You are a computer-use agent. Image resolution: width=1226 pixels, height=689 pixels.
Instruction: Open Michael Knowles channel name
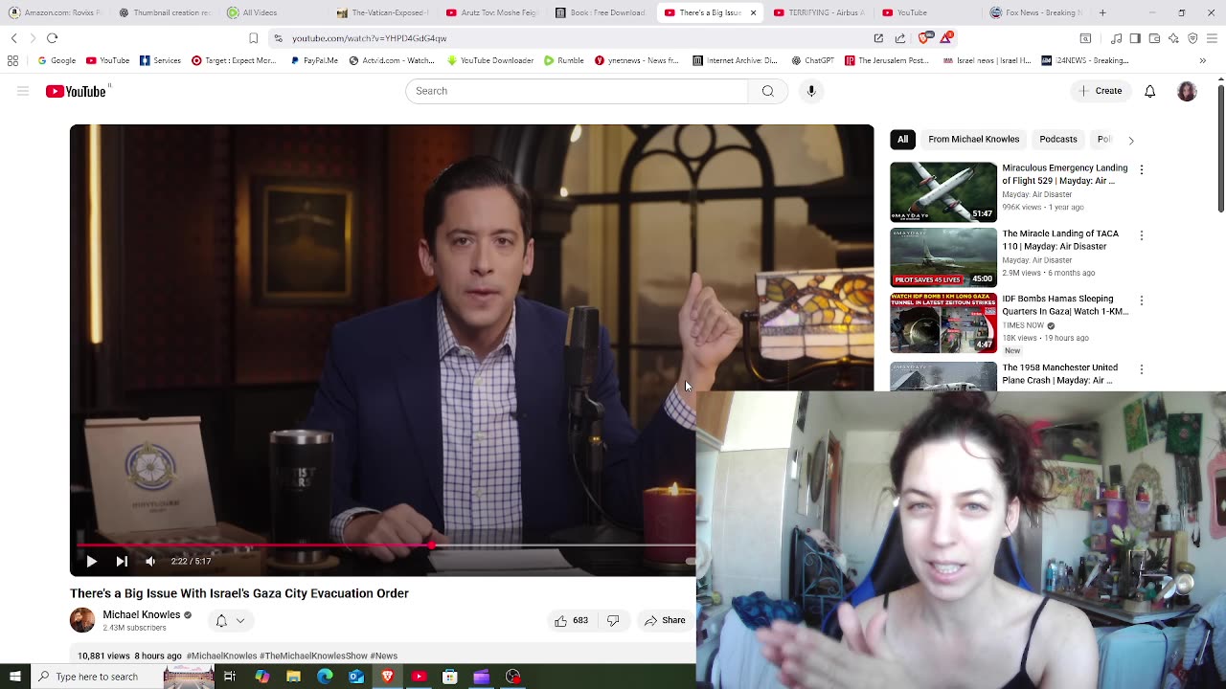point(142,615)
